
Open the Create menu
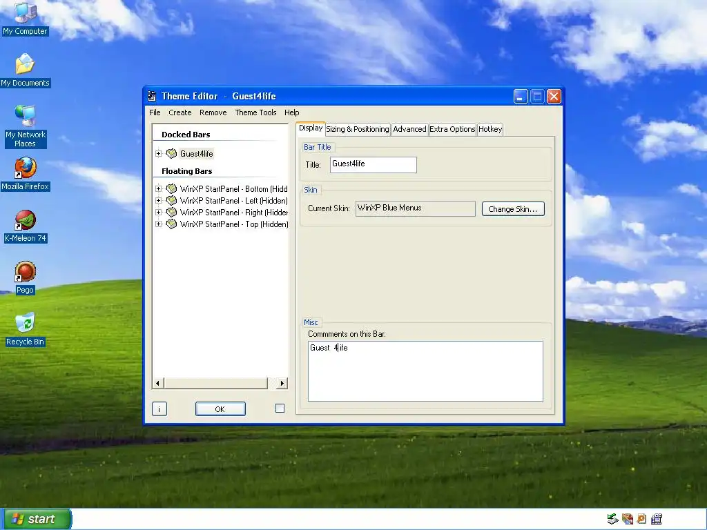pos(180,112)
